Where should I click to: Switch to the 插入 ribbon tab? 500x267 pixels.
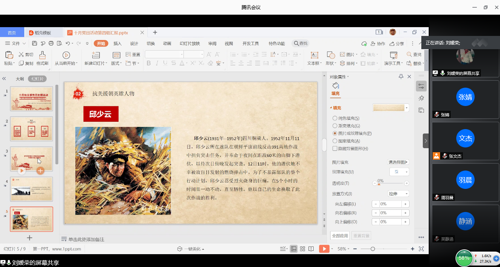coord(117,44)
